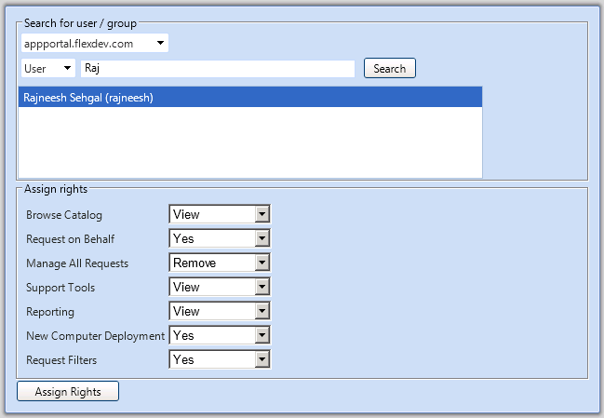Screen dimensions: 604x418
Task: Open the Support Tools rights dropdown
Action: [220, 287]
